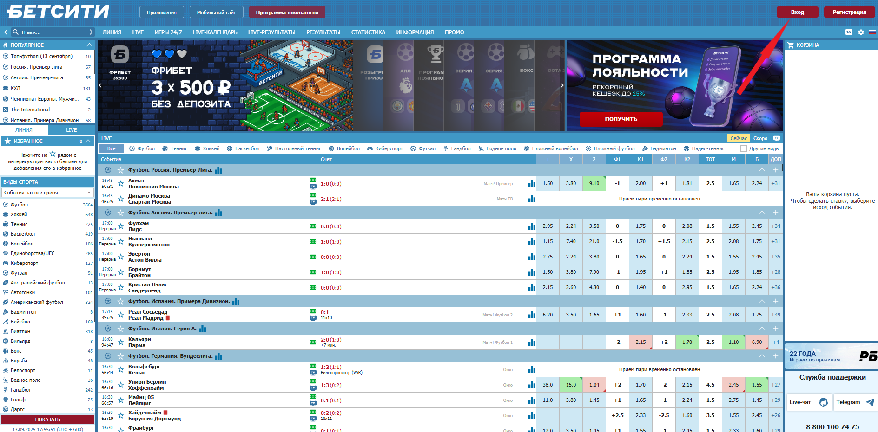Image resolution: width=878 pixels, height=432 pixels.
Task: Select highlighted 15.0 draw odds Унион Берлин
Action: [571, 385]
